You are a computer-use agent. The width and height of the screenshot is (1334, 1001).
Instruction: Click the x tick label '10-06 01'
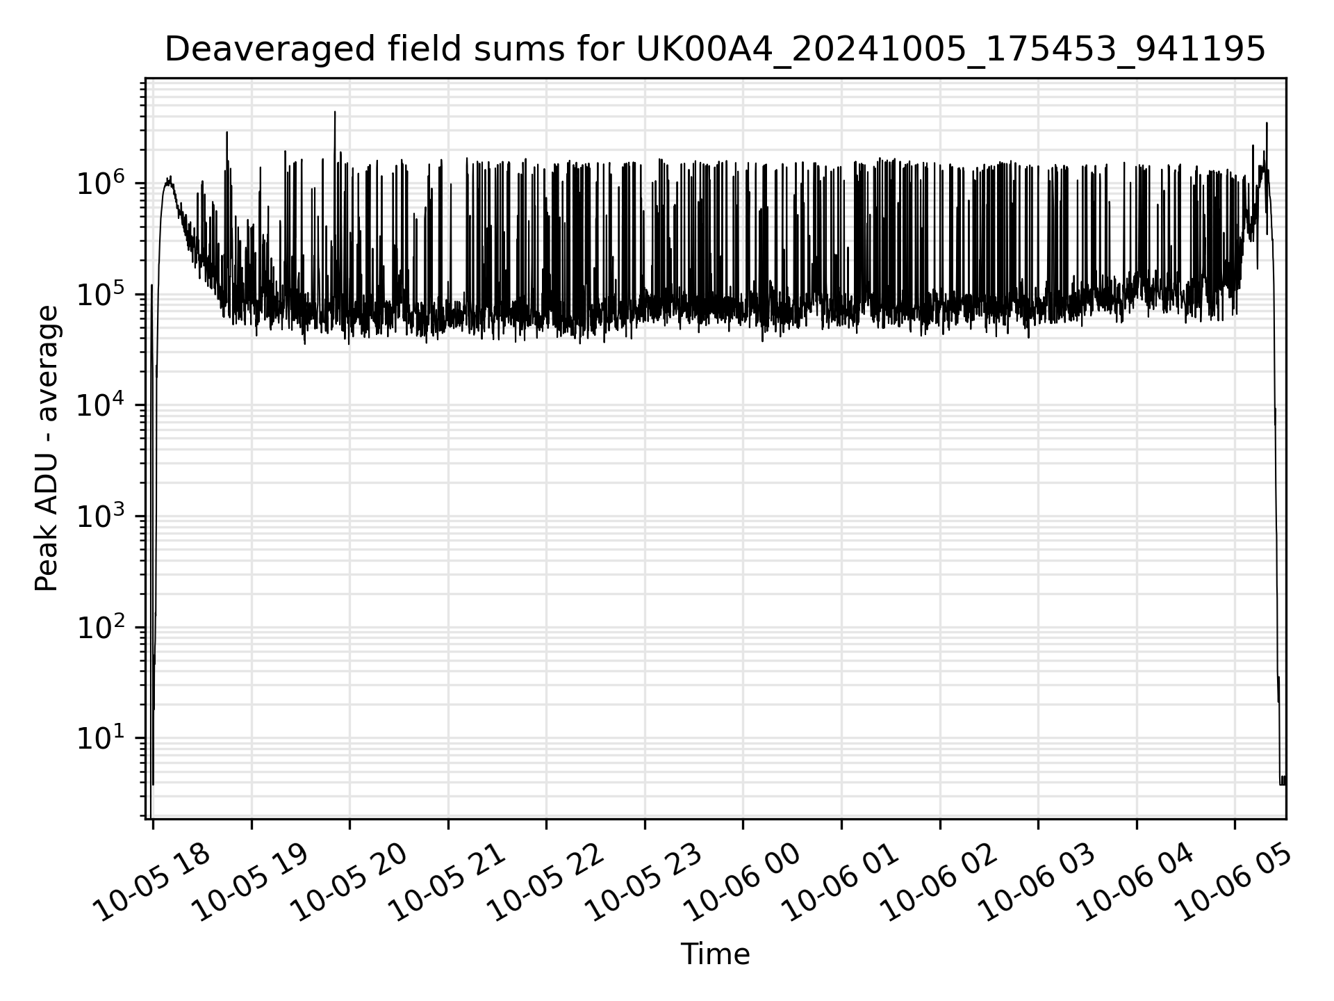tap(841, 882)
